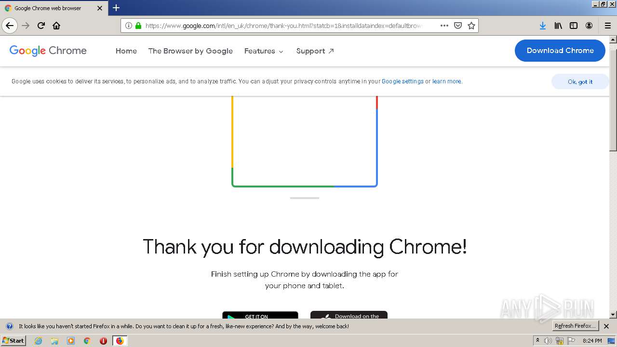Save page to Pocket icon
This screenshot has width=617, height=347.
click(x=458, y=26)
